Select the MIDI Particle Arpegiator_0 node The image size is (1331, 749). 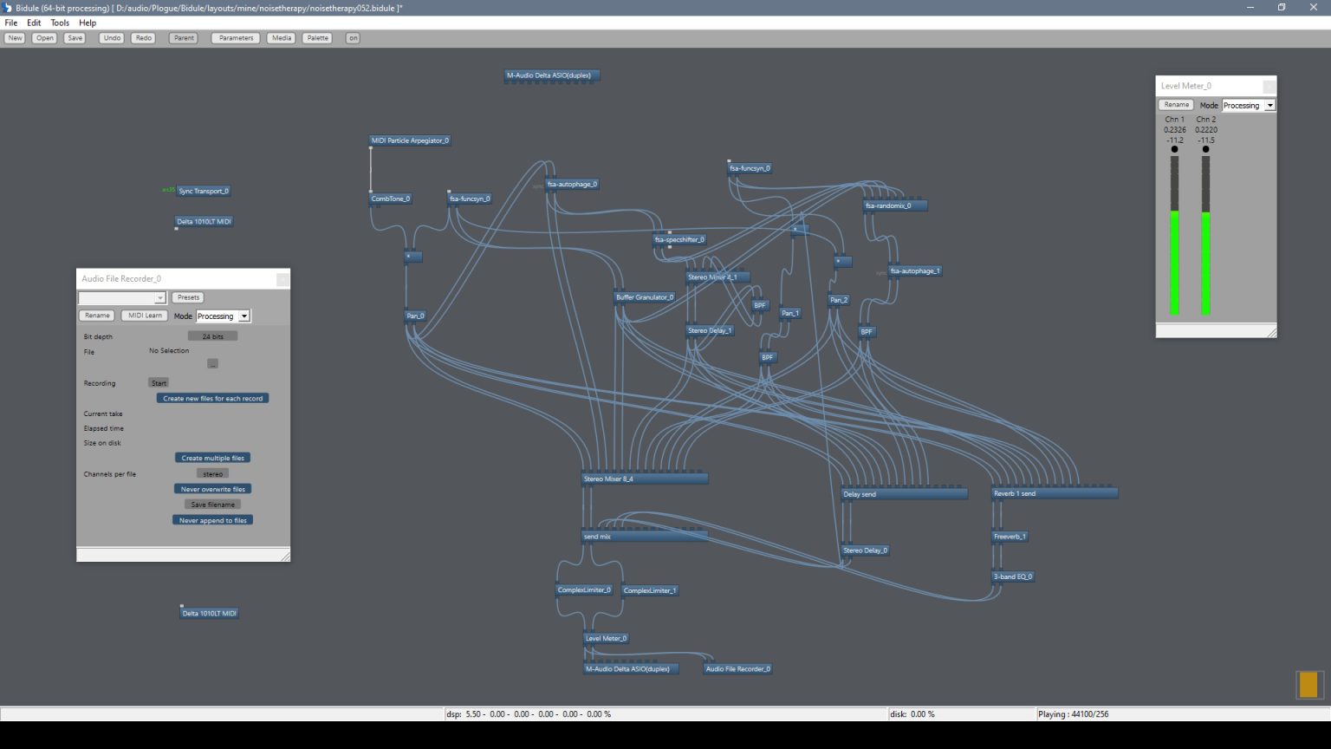coord(411,140)
